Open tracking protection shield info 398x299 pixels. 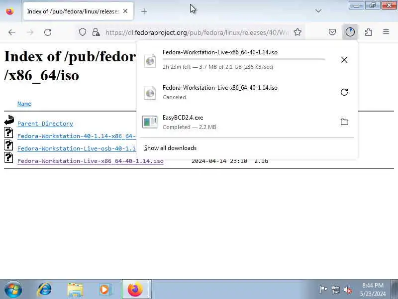(x=83, y=32)
